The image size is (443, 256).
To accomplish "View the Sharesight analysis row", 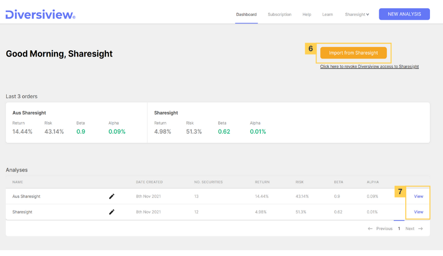I will 418,212.
